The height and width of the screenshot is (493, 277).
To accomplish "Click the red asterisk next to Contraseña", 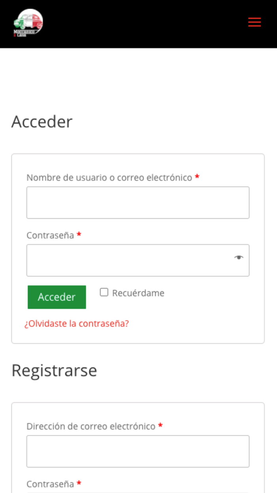I will [x=79, y=235].
